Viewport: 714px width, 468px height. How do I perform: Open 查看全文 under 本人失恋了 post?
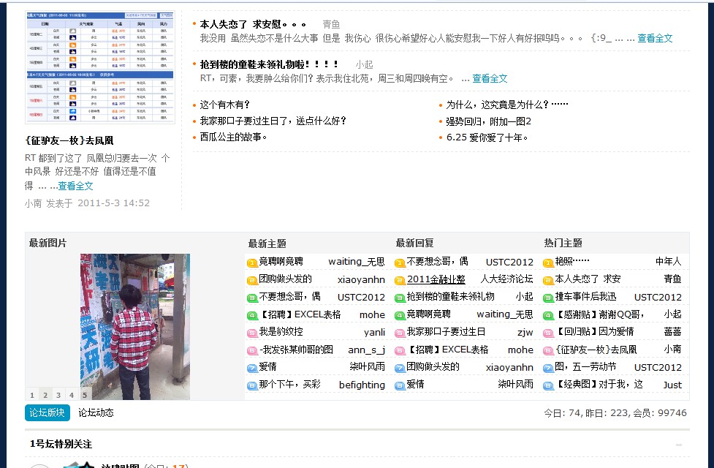[x=655, y=38]
